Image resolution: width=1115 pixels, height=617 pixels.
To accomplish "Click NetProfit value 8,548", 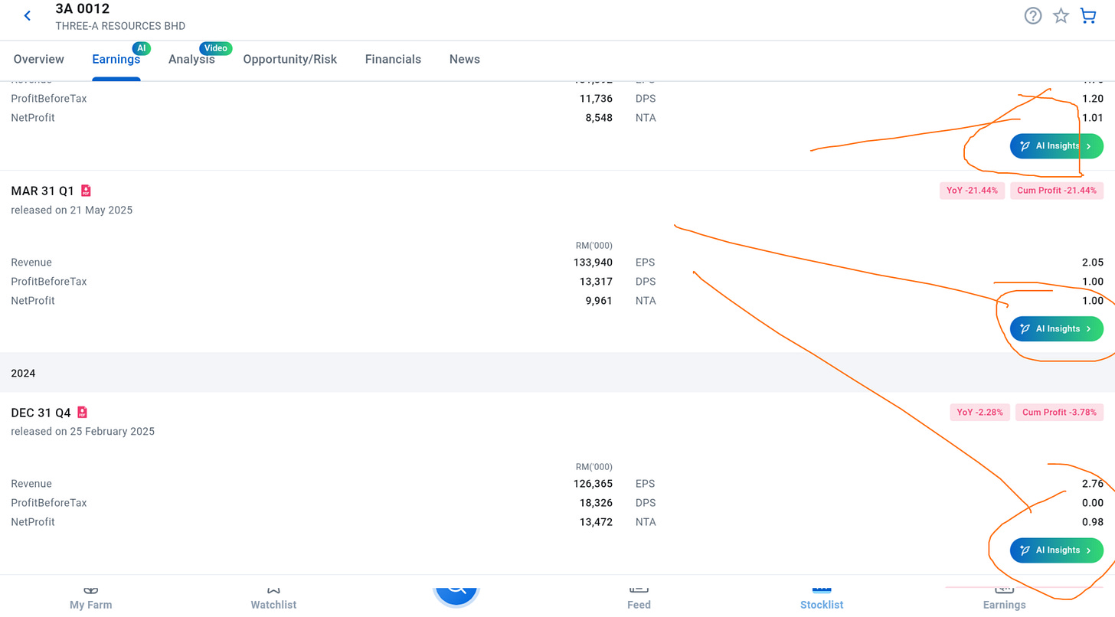I will tap(599, 118).
